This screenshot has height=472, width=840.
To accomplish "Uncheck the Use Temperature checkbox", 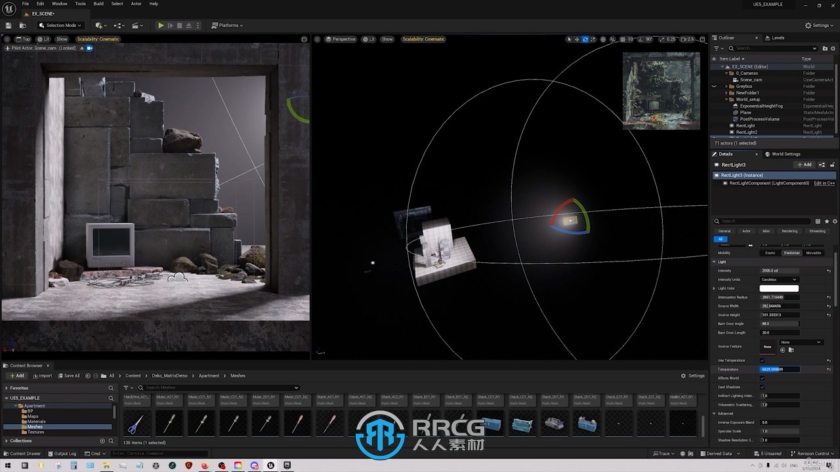I will [x=762, y=361].
